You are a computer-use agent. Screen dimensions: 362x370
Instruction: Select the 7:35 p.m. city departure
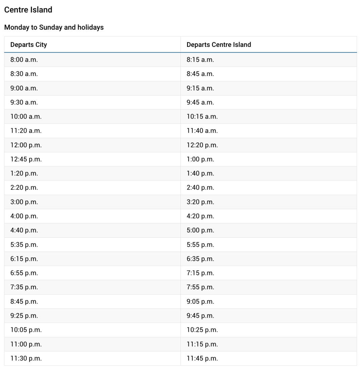click(x=24, y=287)
